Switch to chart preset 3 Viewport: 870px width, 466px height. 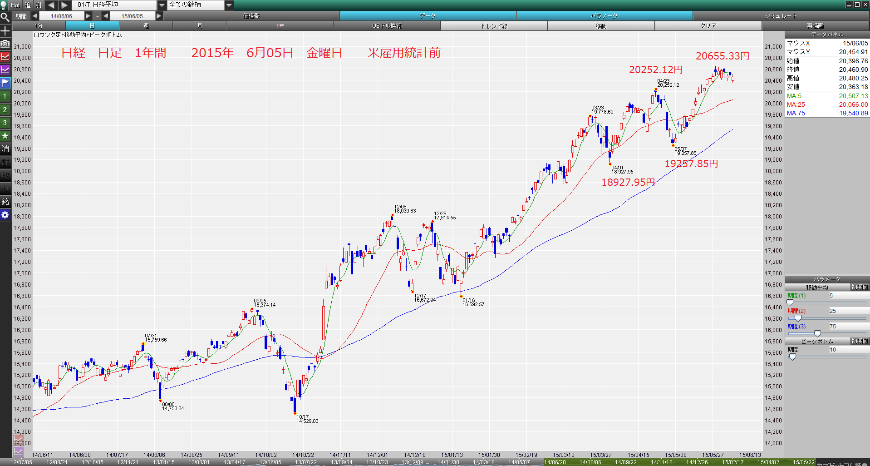pyautogui.click(x=5, y=123)
